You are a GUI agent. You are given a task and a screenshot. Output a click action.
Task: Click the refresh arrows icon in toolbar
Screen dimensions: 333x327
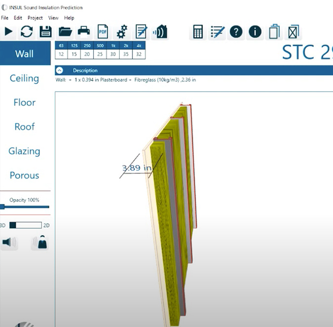click(x=27, y=32)
